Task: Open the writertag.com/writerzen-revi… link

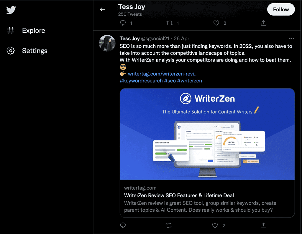Action: tap(163, 74)
